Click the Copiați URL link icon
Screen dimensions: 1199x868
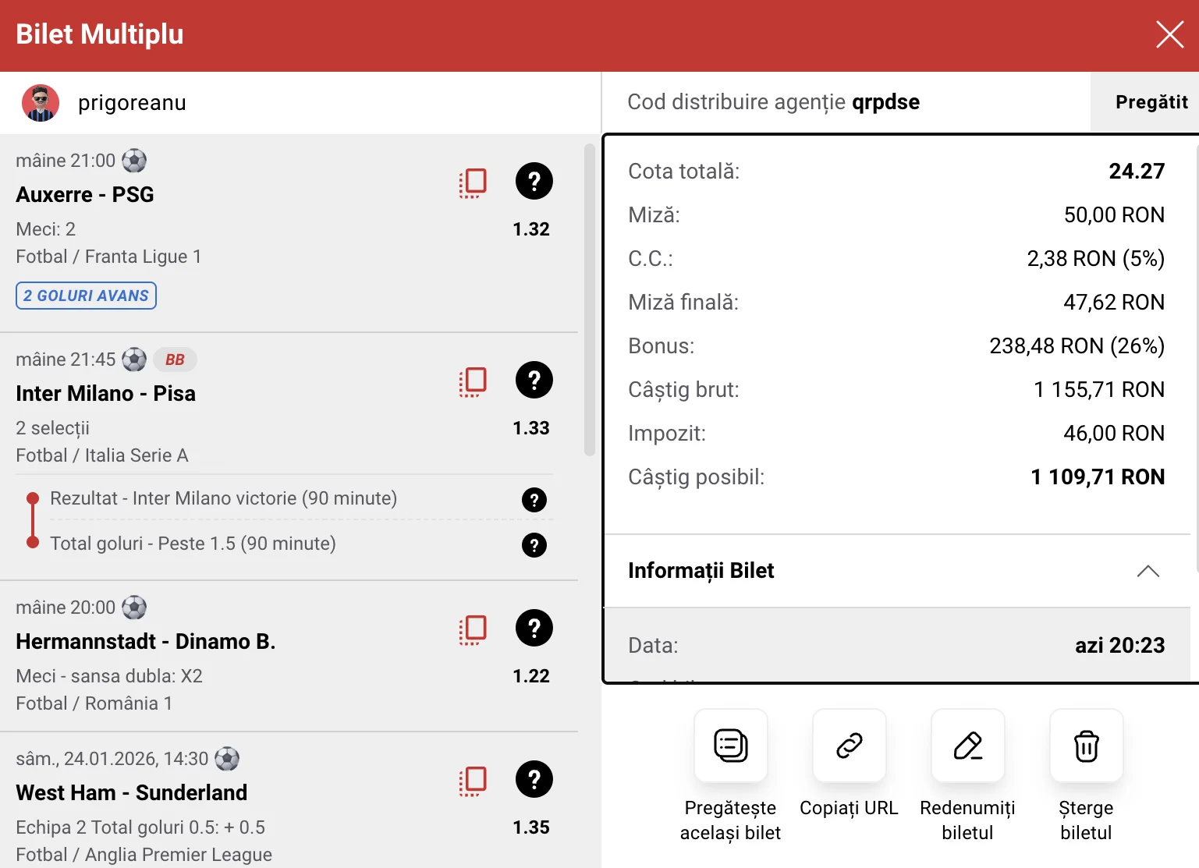coord(849,746)
